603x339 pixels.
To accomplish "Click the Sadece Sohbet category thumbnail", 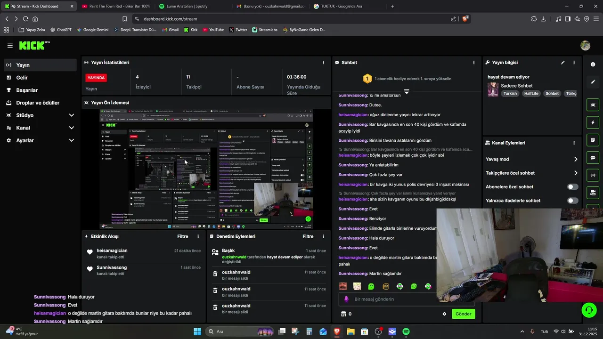I will 493,89.
